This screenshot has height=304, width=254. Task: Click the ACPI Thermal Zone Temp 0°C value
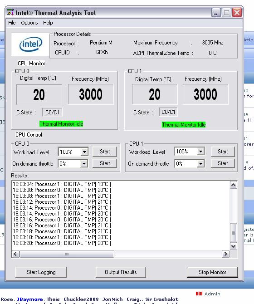pyautogui.click(x=213, y=53)
